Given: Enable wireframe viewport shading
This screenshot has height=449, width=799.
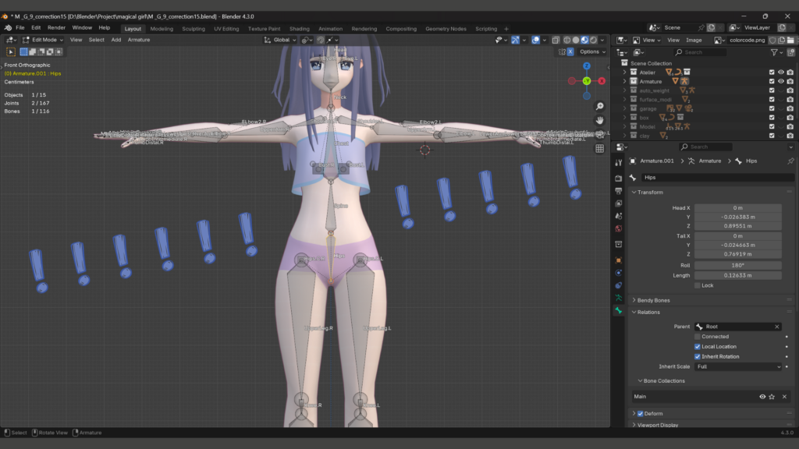Looking at the screenshot, I should click(566, 40).
